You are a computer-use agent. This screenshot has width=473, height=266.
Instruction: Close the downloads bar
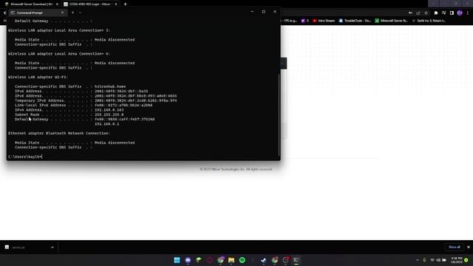coord(469,247)
